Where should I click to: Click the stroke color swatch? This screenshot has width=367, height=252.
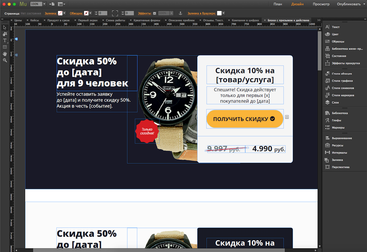86,13
